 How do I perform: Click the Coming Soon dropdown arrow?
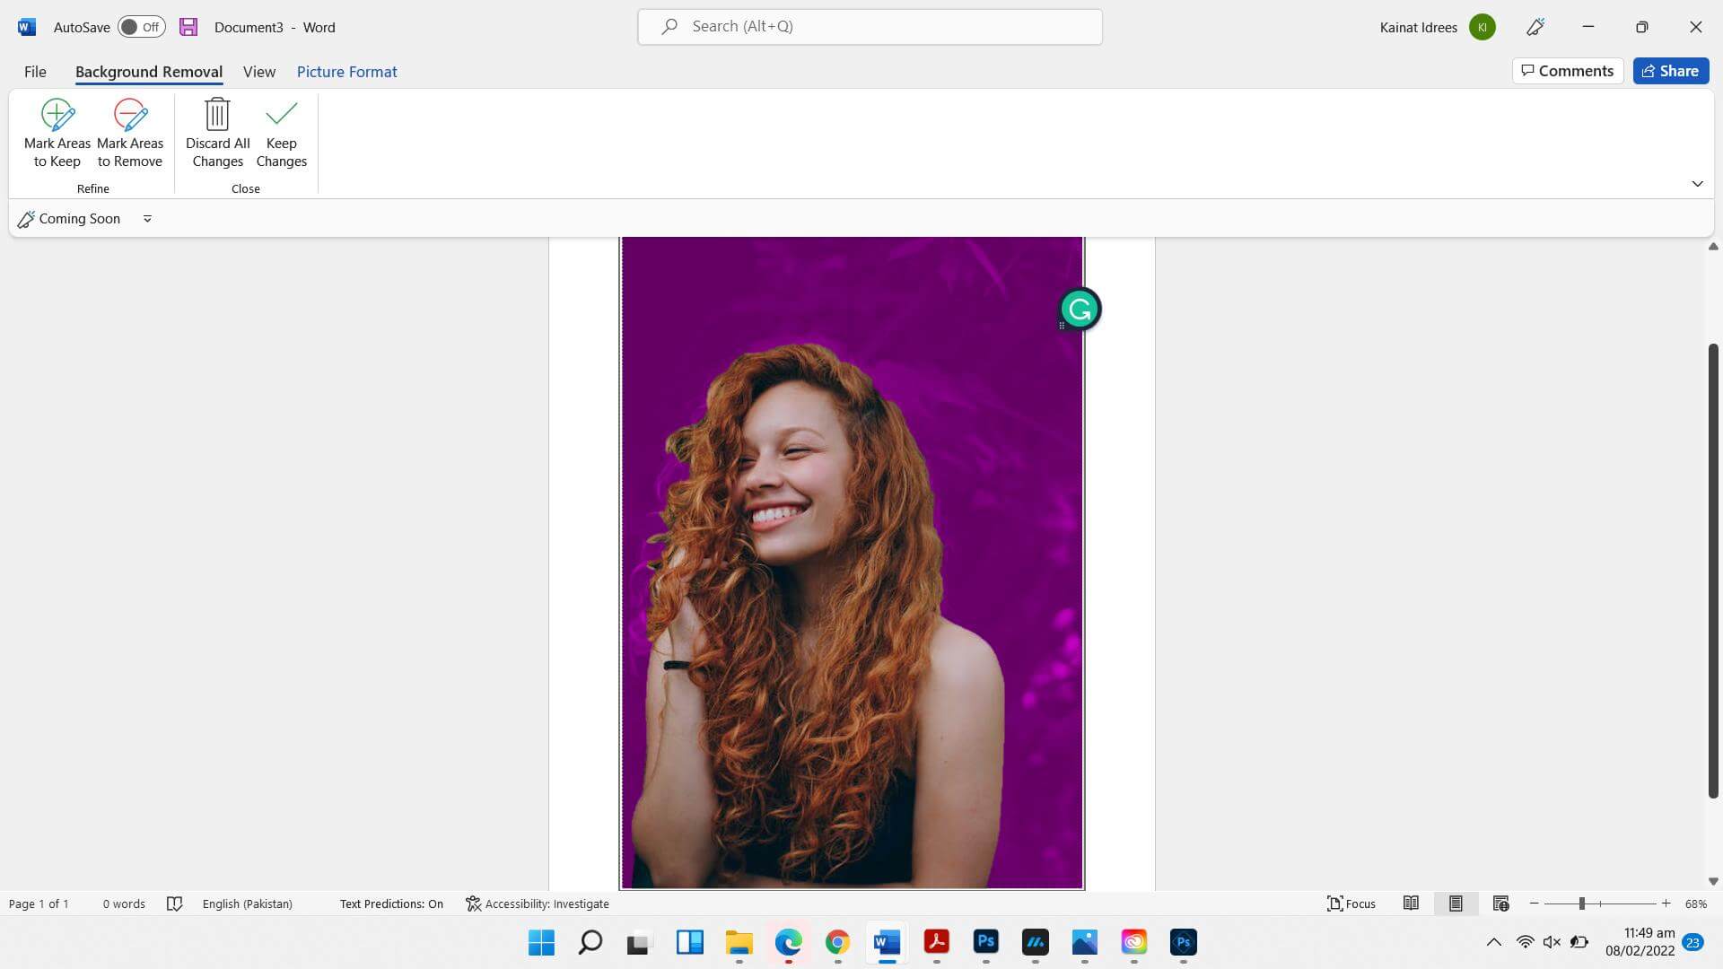[x=148, y=218]
